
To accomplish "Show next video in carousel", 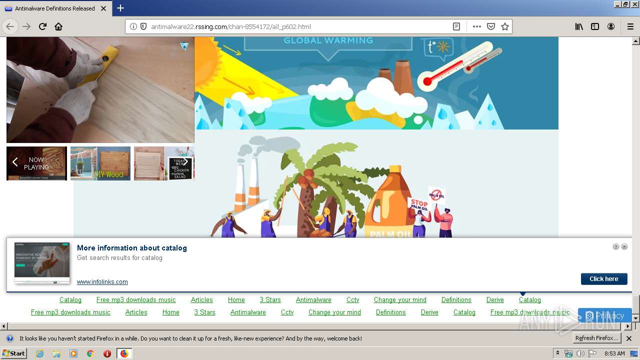I will [x=186, y=162].
